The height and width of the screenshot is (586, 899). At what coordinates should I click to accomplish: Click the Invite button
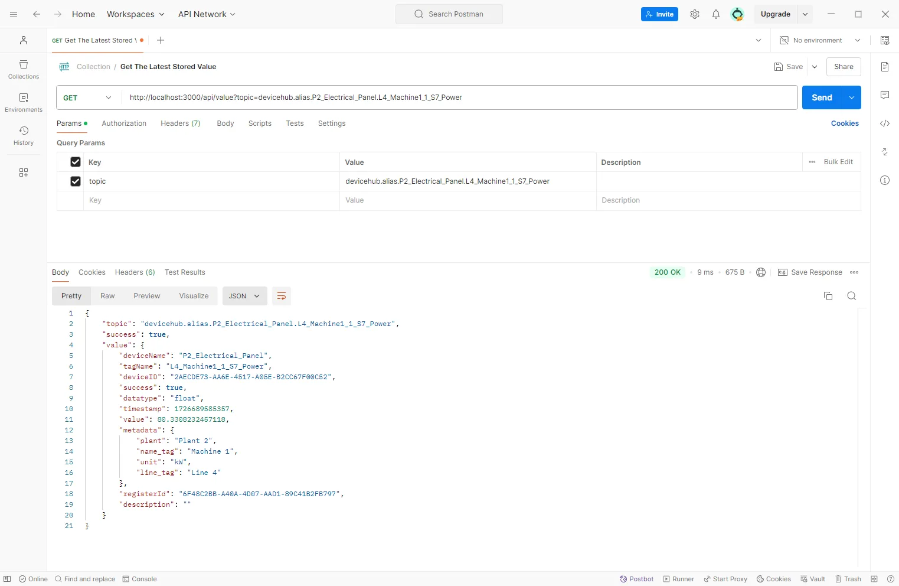pos(659,14)
